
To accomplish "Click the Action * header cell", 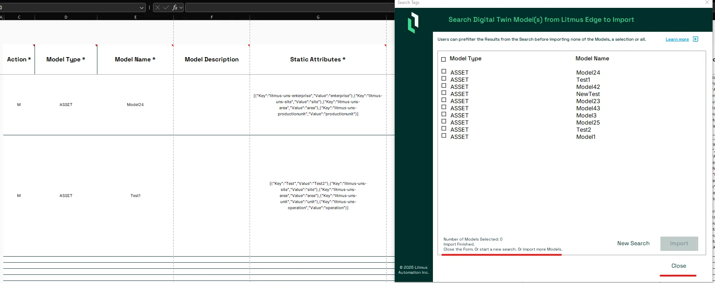I will pyautogui.click(x=19, y=59).
